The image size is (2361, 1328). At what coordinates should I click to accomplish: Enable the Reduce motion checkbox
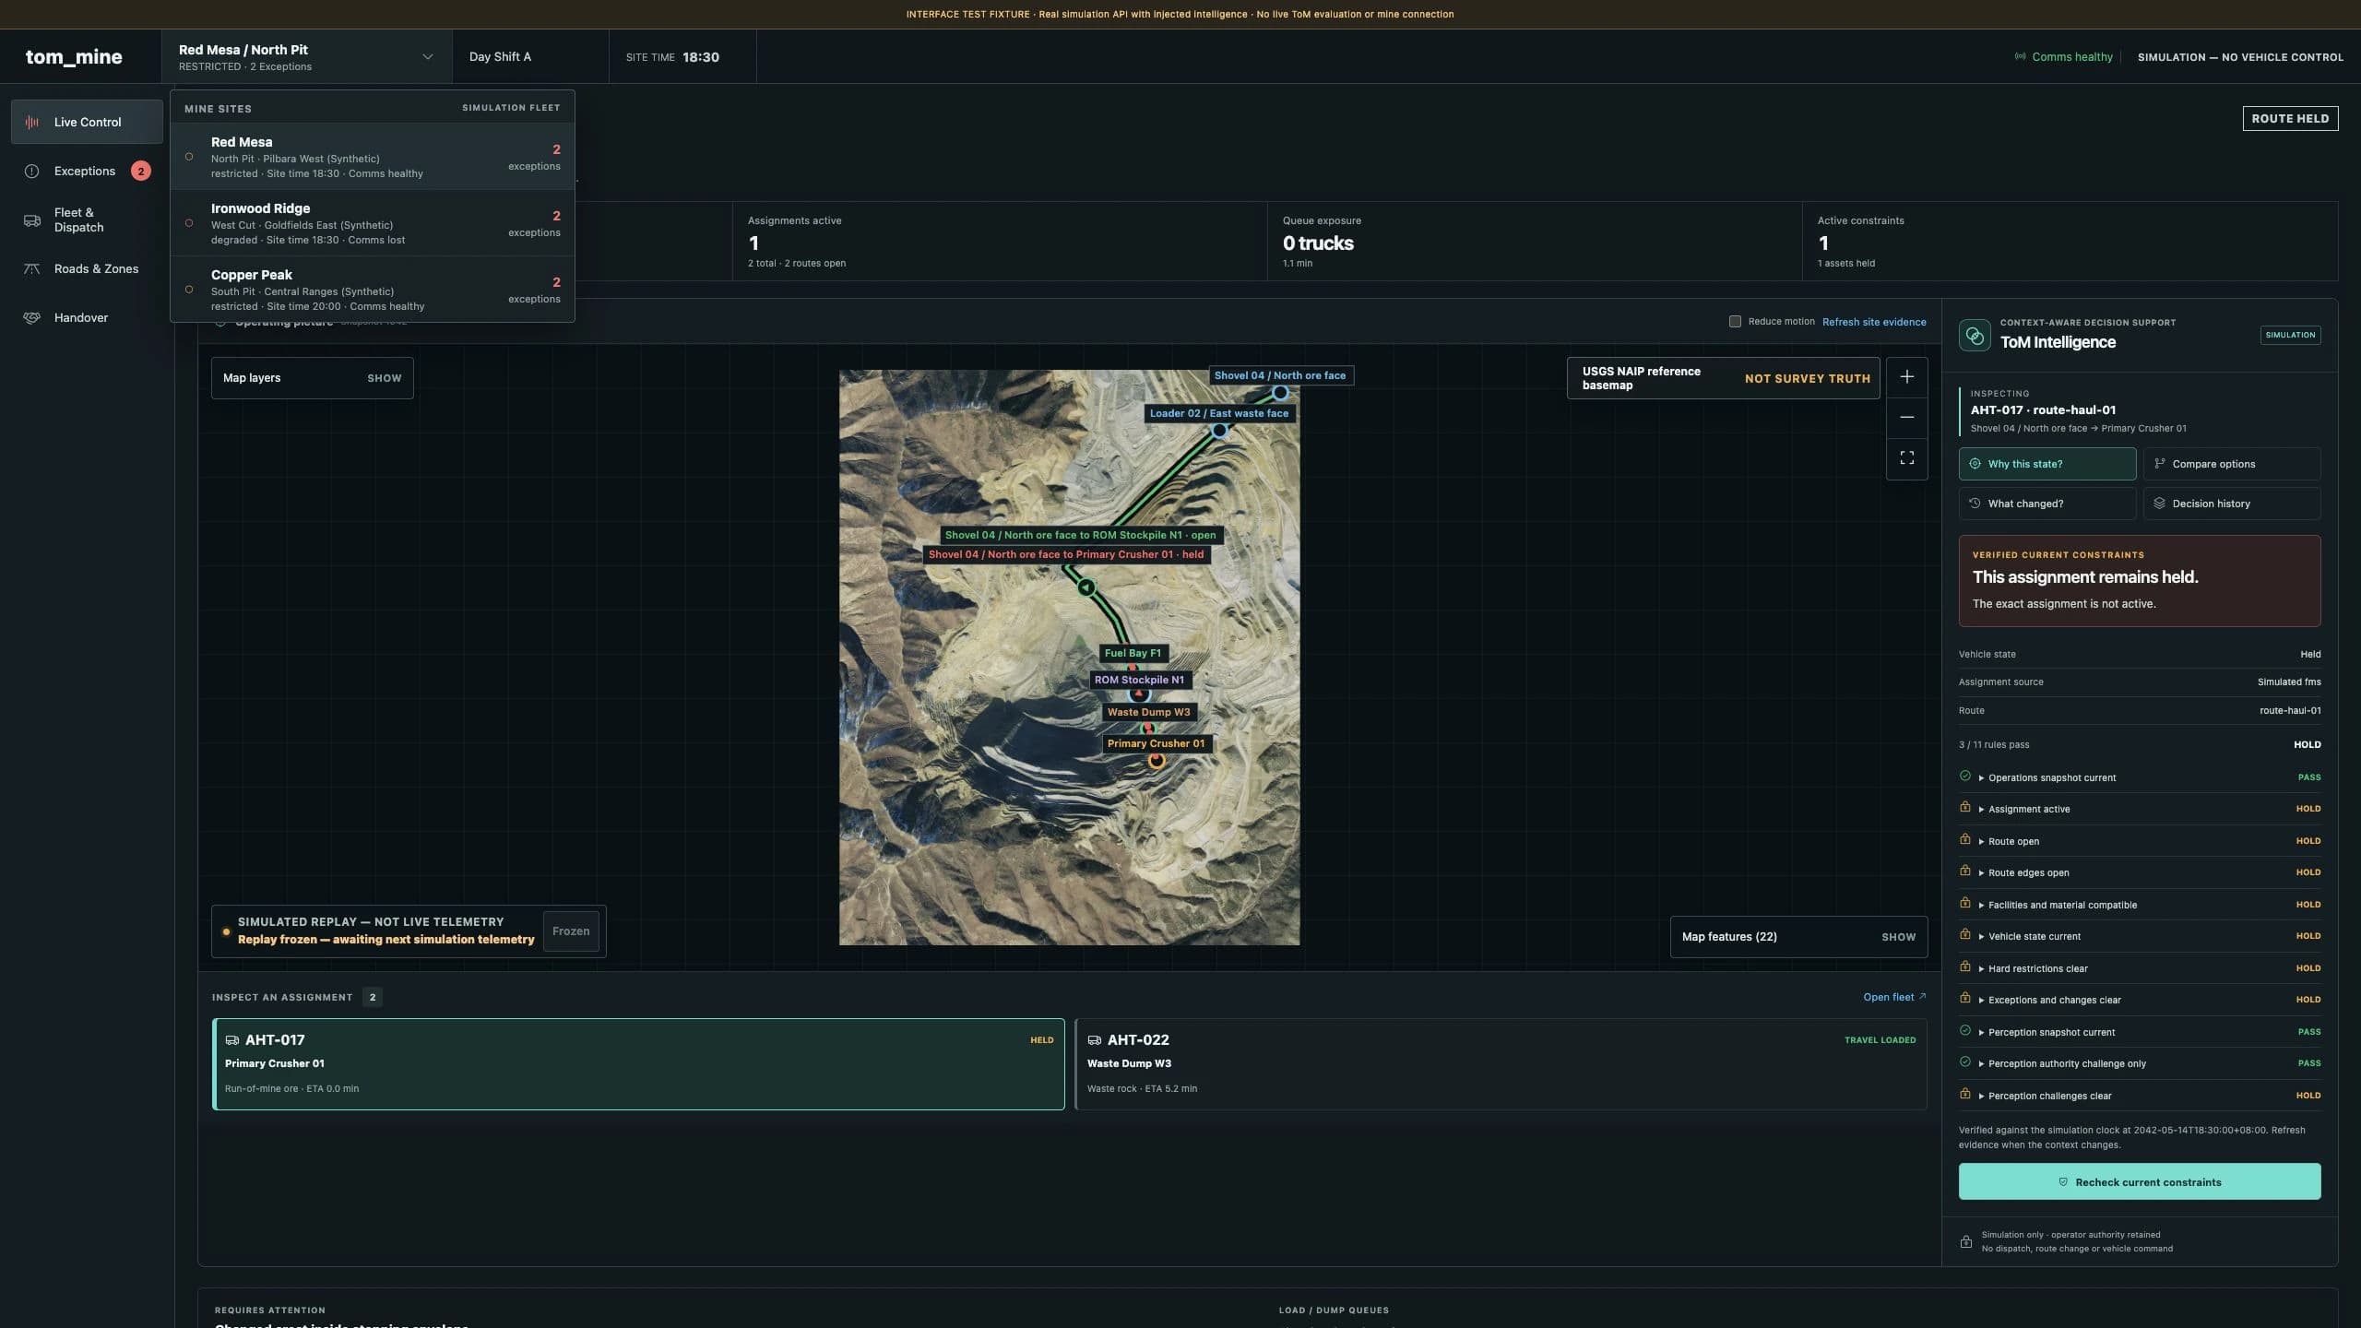(1735, 322)
